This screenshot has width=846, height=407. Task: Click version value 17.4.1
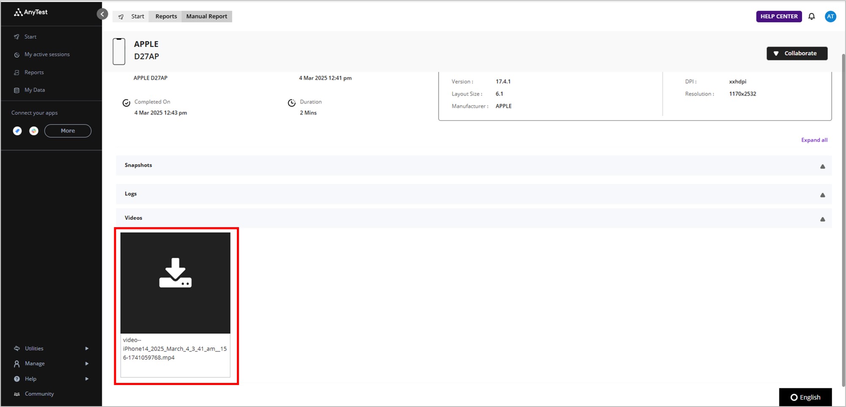pyautogui.click(x=503, y=82)
